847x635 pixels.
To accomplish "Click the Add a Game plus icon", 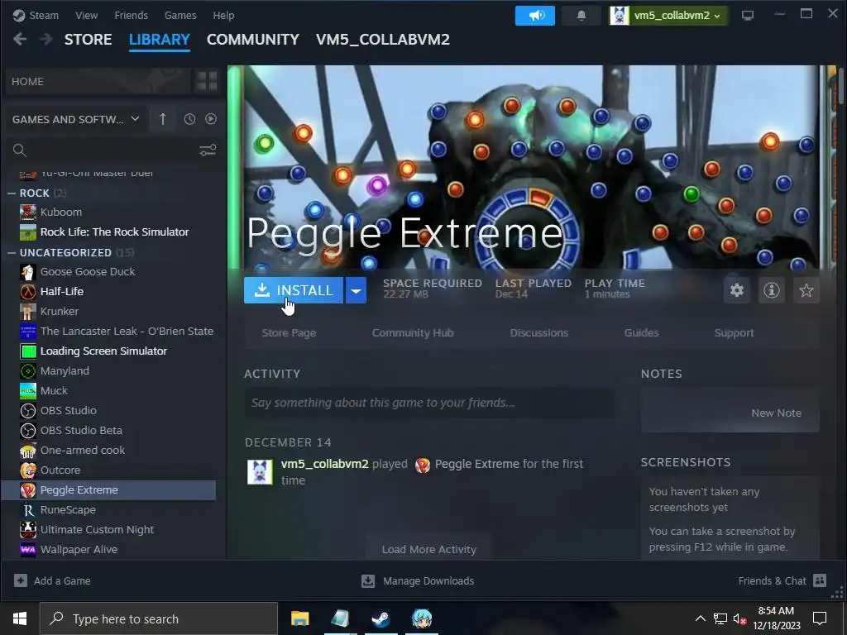I will 21,580.
